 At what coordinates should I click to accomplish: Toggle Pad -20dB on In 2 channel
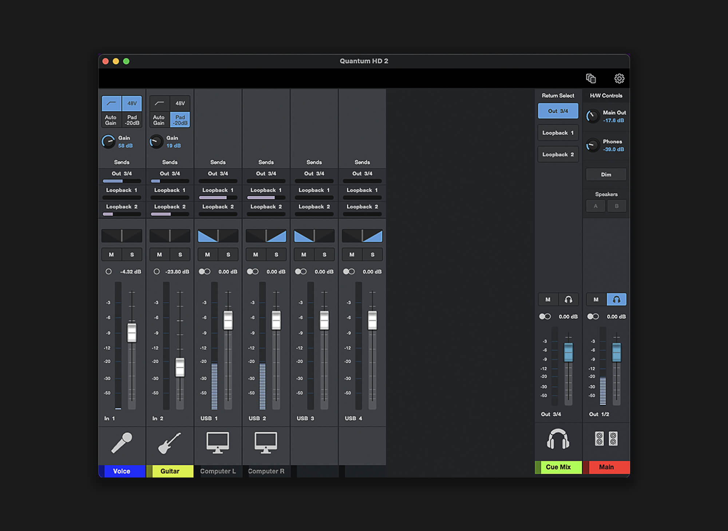pos(180,120)
